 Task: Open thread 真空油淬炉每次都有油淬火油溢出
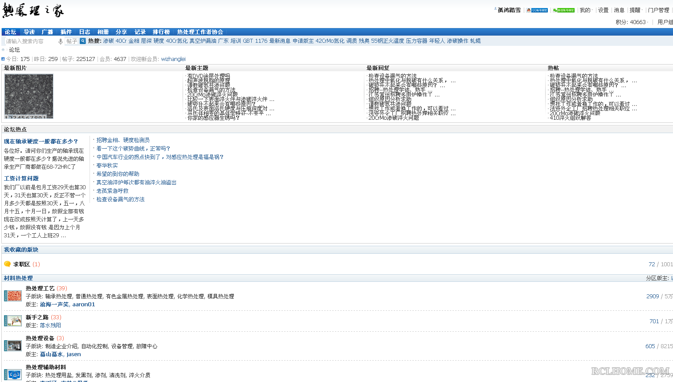136,183
